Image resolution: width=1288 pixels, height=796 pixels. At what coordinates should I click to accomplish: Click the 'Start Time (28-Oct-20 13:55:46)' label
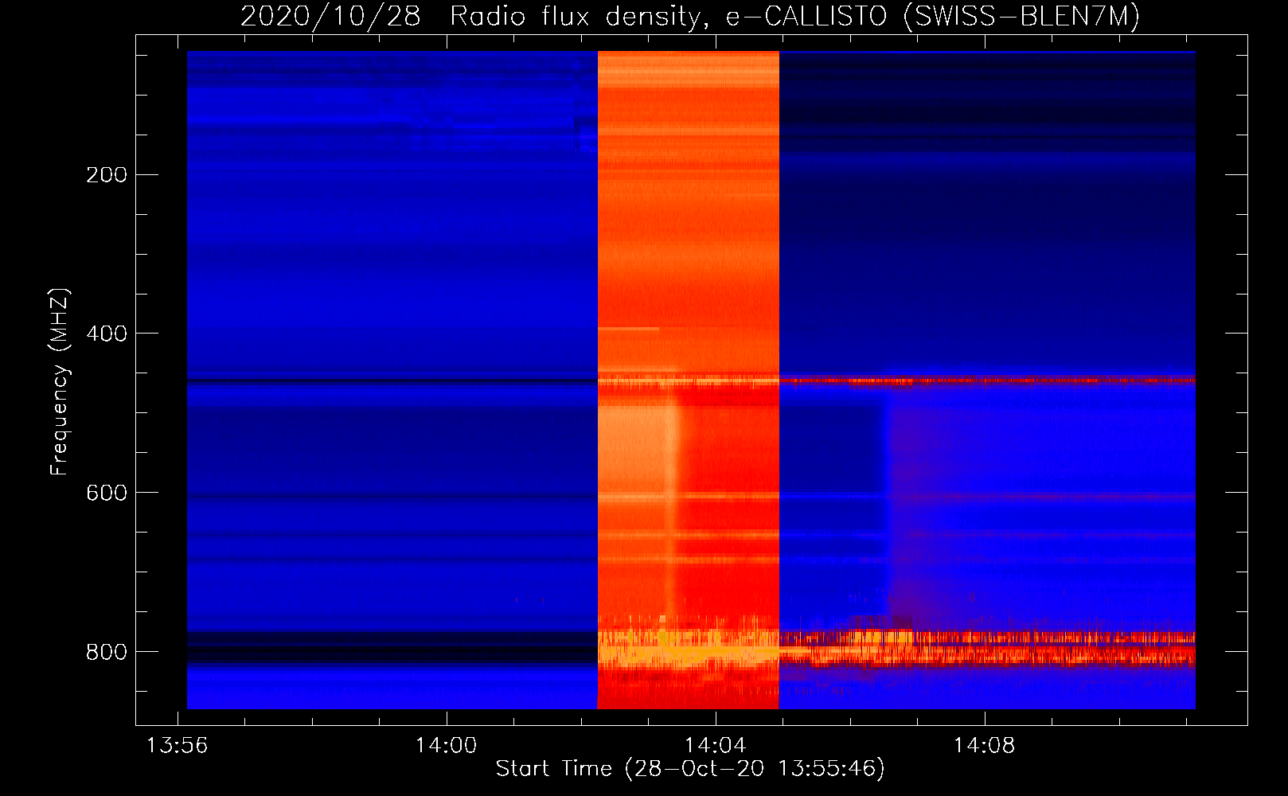point(690,769)
